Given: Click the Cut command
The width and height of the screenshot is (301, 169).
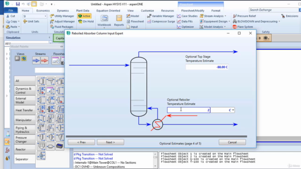Looking at the screenshot, I should coord(11,16).
